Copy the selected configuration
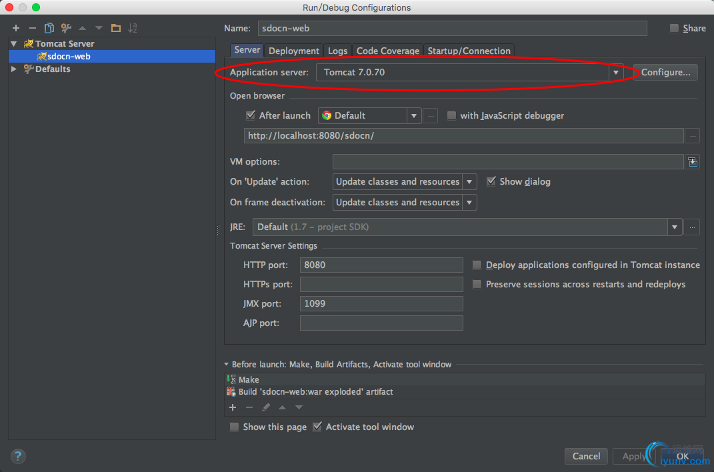714x472 pixels. (x=49, y=28)
